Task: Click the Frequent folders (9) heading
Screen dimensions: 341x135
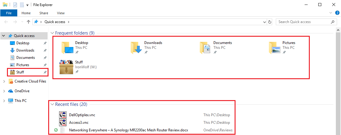Action: [75, 33]
